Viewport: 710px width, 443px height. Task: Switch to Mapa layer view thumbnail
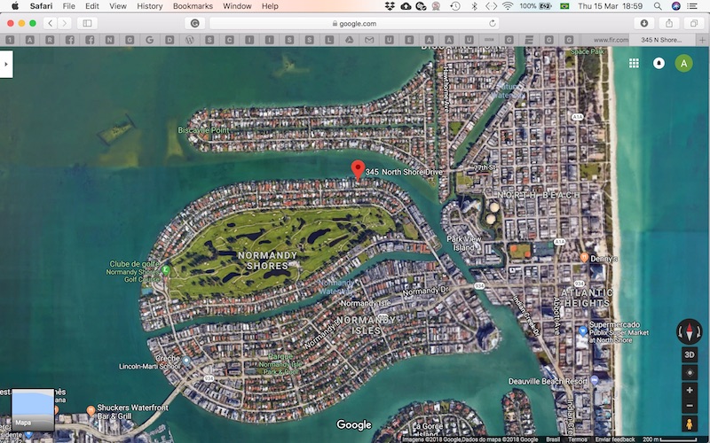33,409
